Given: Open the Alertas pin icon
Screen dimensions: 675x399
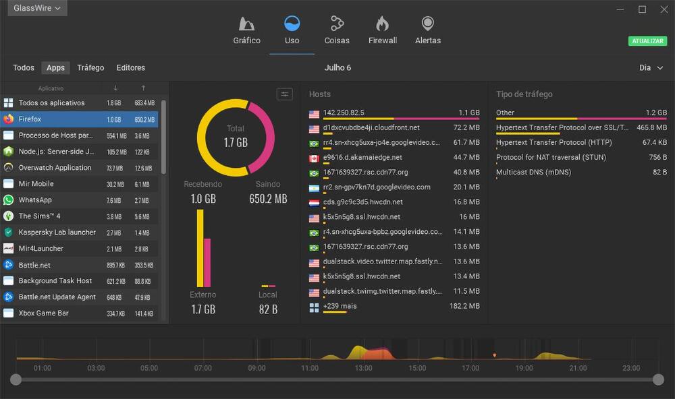Looking at the screenshot, I should click(x=427, y=24).
